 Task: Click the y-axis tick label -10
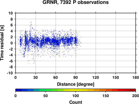click(x=10, y=73)
